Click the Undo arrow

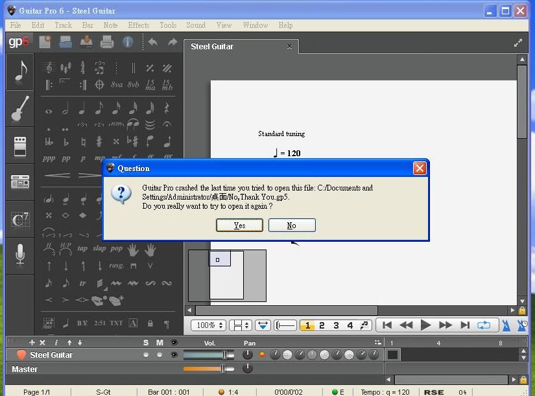[x=153, y=42]
